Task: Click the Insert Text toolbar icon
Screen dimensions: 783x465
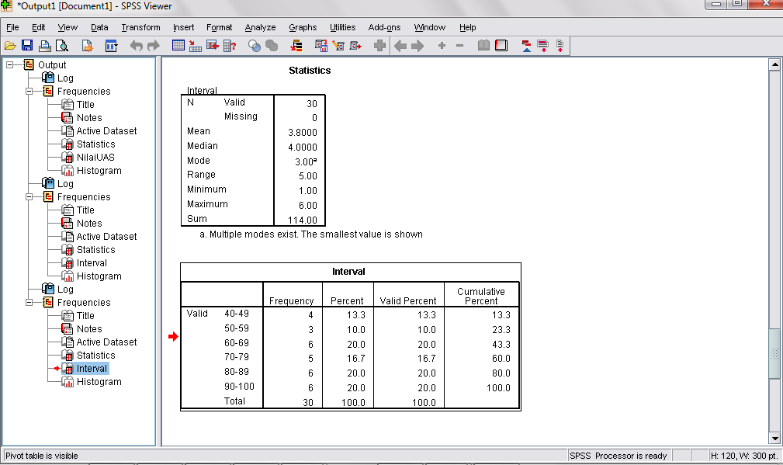Action: [560, 46]
